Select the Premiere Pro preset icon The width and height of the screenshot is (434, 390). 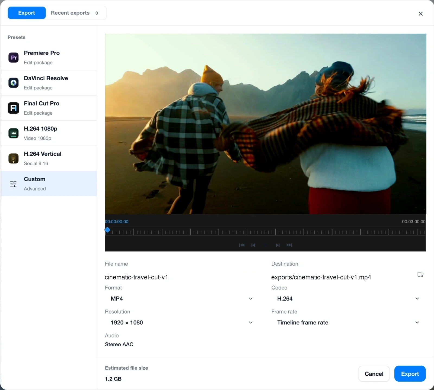(x=13, y=57)
